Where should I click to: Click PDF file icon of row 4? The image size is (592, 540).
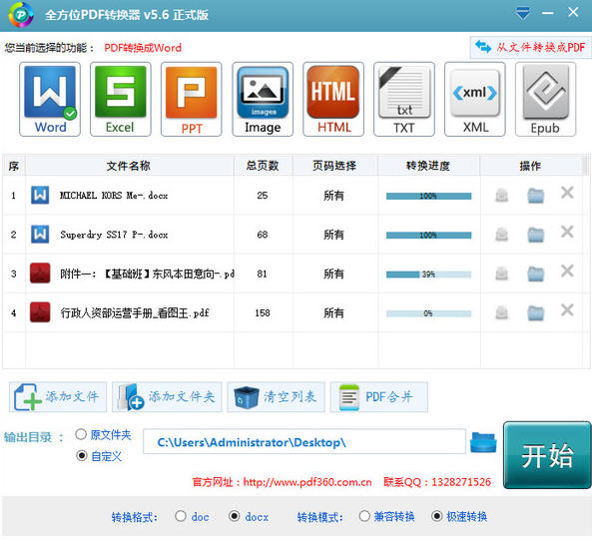[x=40, y=312]
